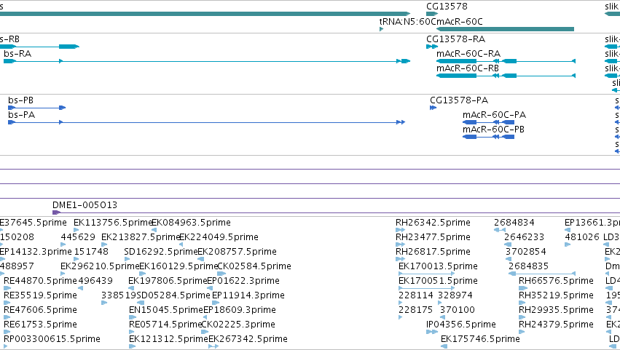The width and height of the screenshot is (620, 350).
Task: Select EST SD16292.5prime
Action: pyautogui.click(x=160, y=252)
